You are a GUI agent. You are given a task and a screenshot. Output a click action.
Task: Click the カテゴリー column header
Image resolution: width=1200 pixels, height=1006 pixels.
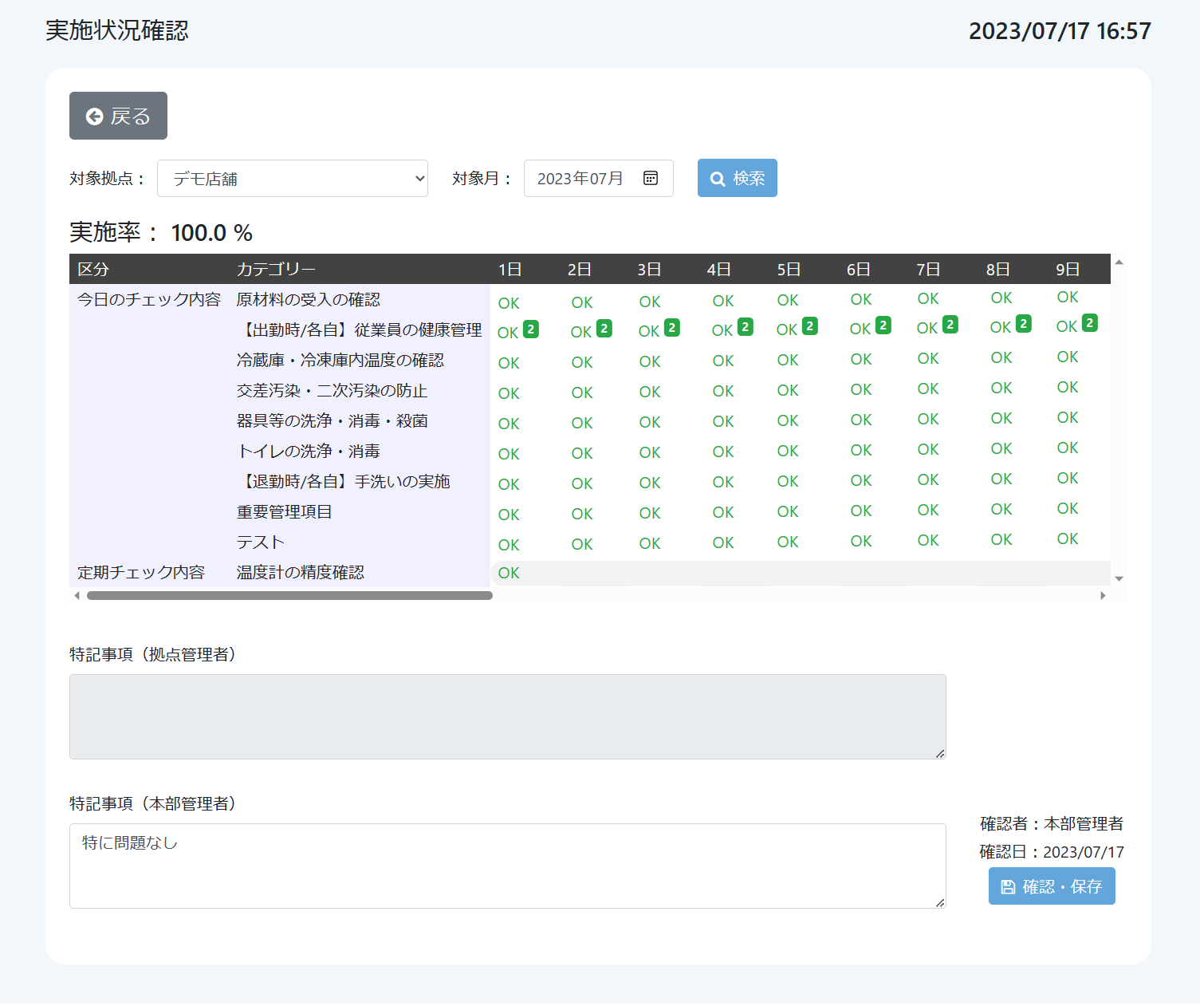(276, 269)
